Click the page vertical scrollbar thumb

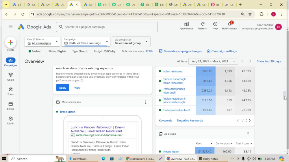click(x=285, y=95)
